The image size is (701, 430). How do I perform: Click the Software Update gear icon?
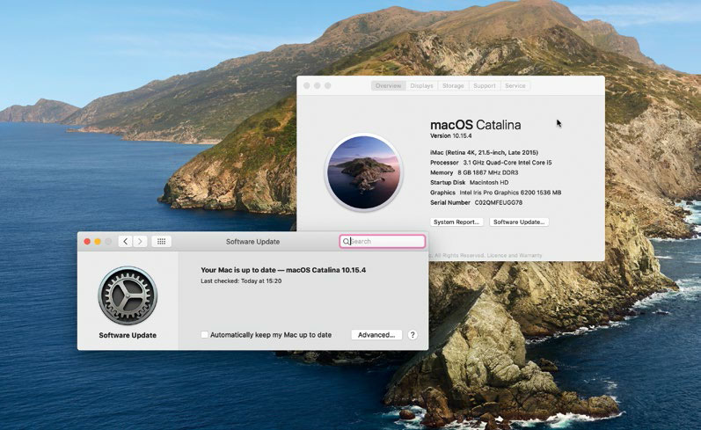[128, 295]
